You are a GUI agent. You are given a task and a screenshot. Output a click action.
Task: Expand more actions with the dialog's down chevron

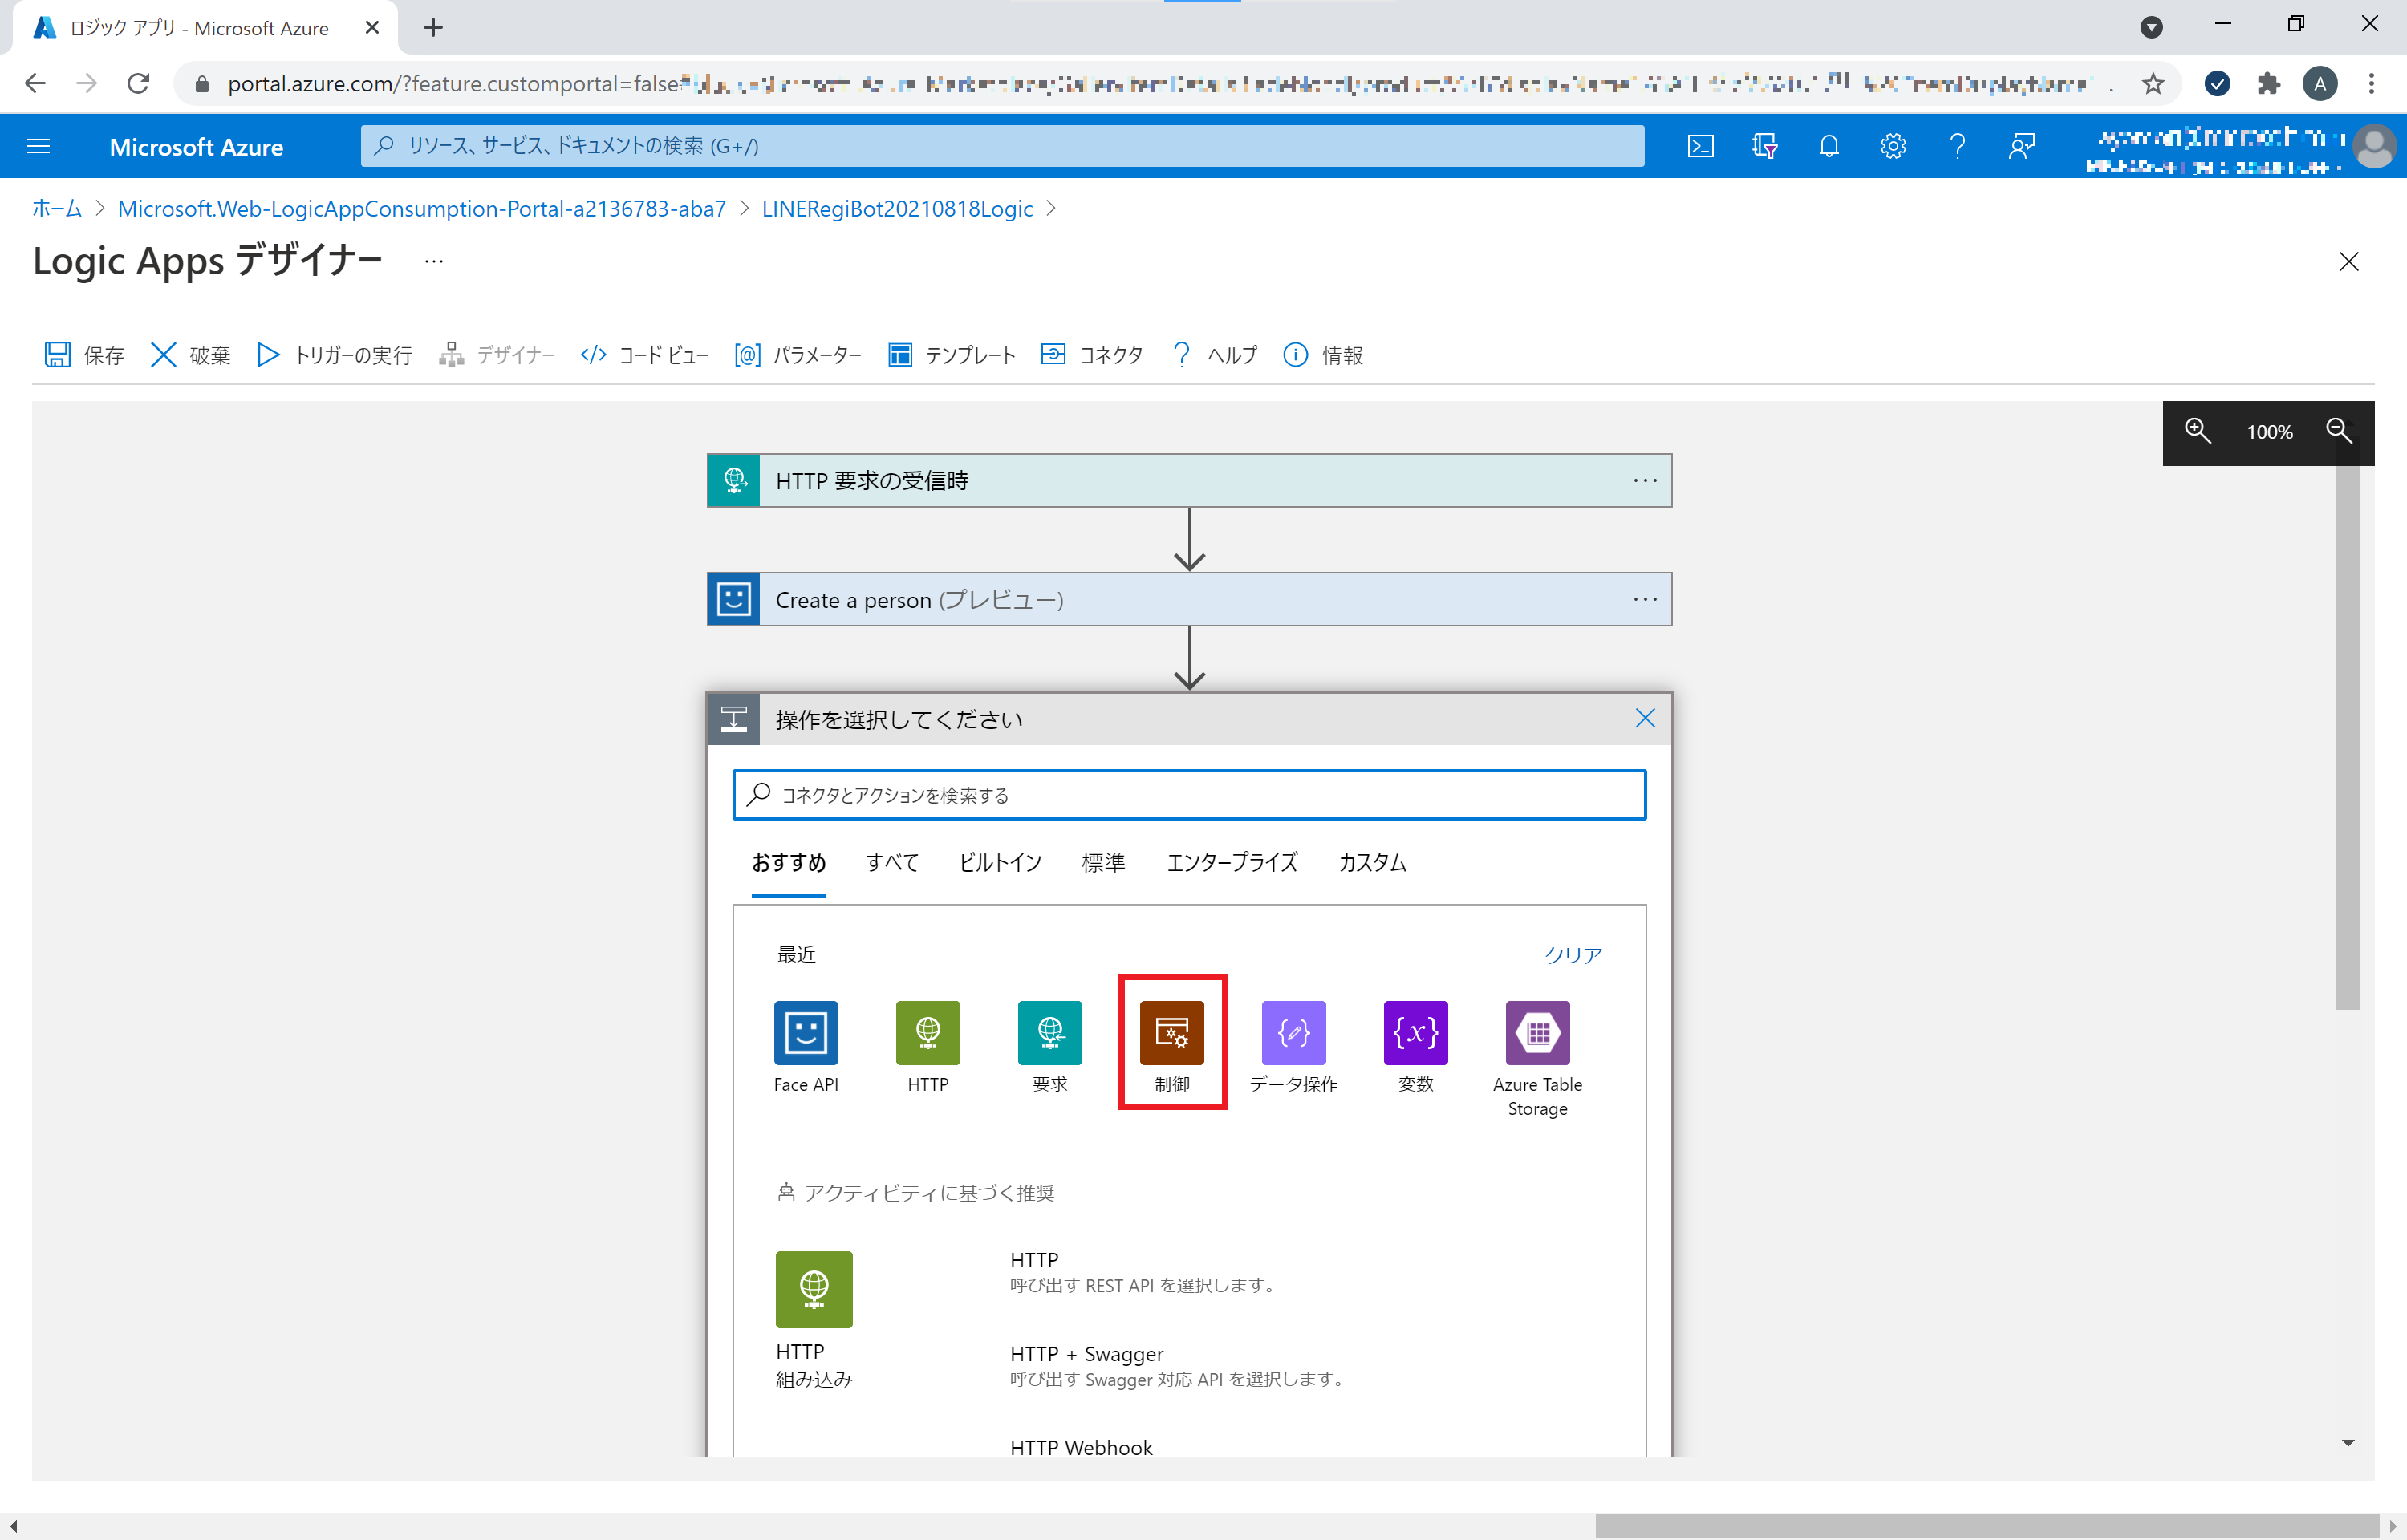click(x=2346, y=1441)
